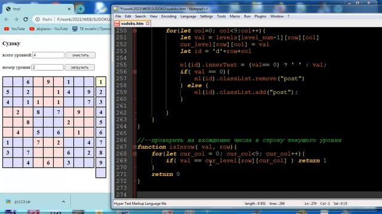382x214 pixels.
Task: Select the empty cell below digit 9 picker
Action: tap(101, 173)
